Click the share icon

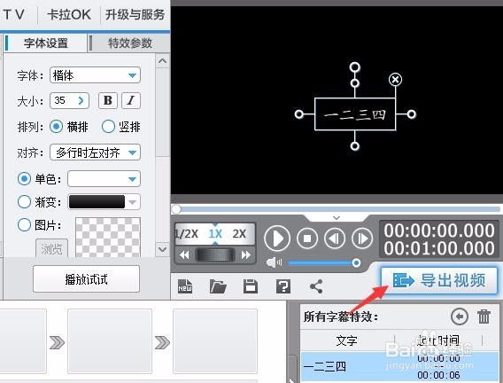(x=316, y=286)
